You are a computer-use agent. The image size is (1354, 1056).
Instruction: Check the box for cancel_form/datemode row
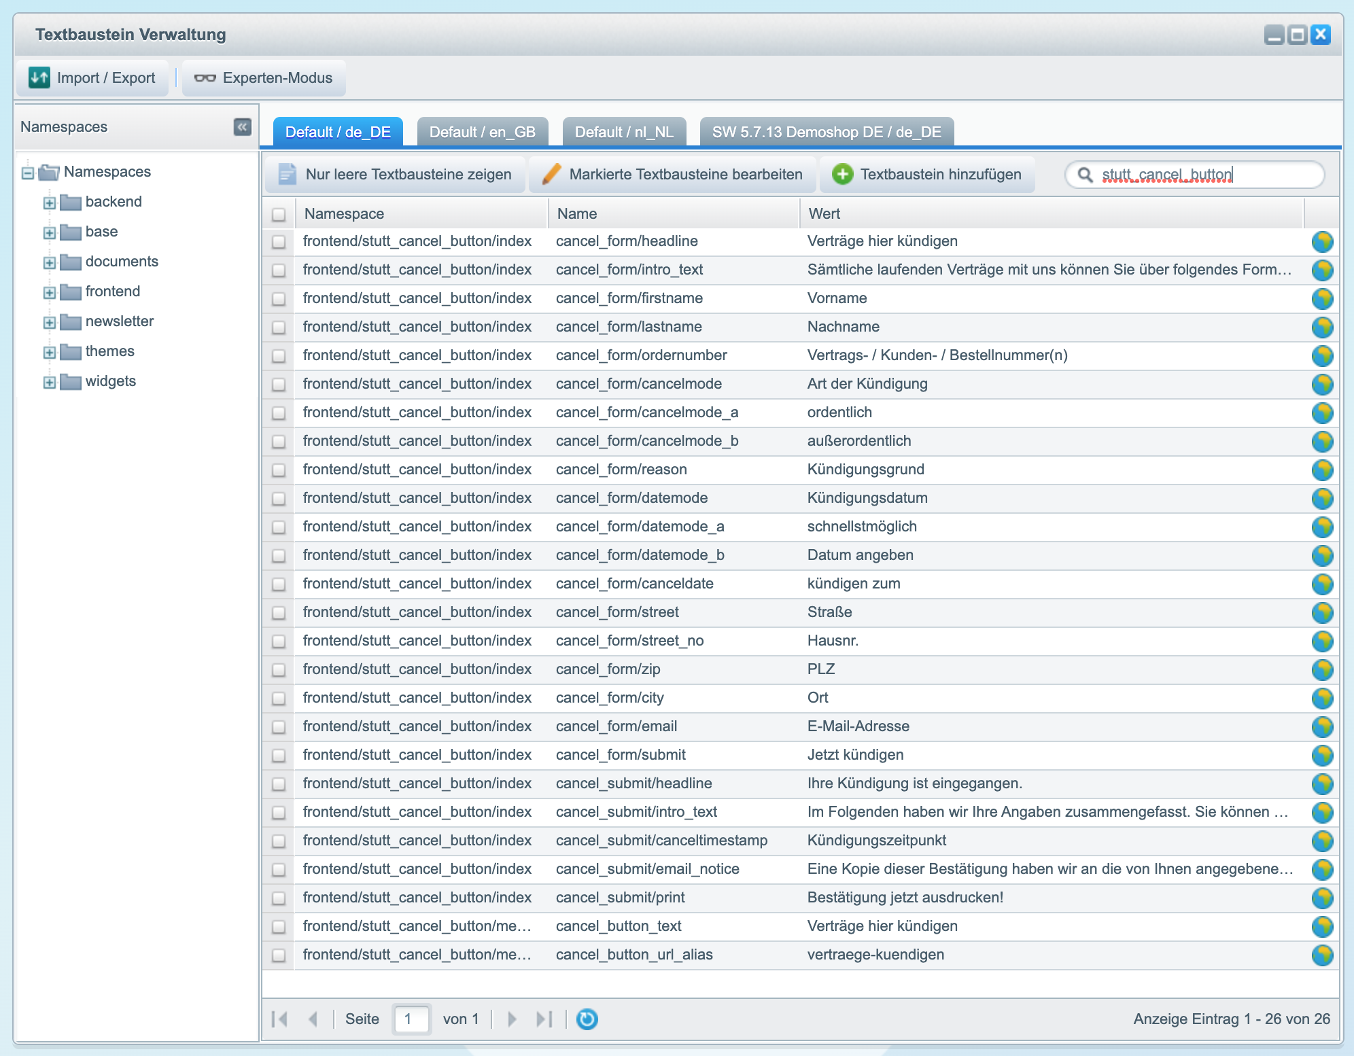point(279,499)
